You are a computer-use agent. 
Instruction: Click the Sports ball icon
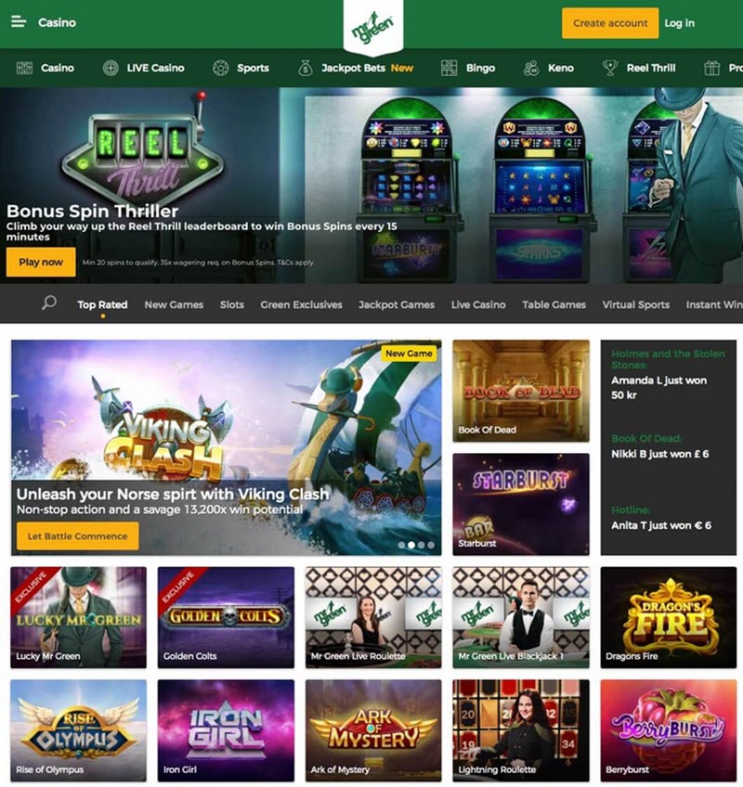[x=220, y=68]
